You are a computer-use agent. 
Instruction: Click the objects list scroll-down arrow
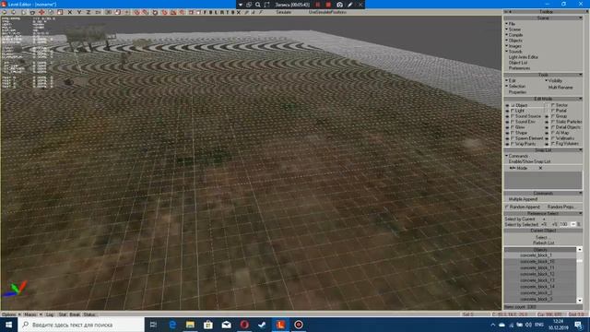click(580, 301)
